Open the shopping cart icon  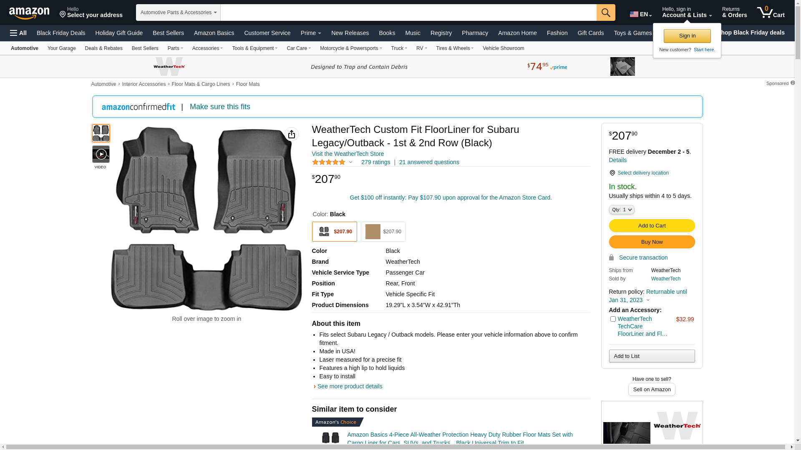(x=770, y=12)
